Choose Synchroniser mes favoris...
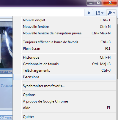The height and width of the screenshot is (120, 118). tap(64, 86)
